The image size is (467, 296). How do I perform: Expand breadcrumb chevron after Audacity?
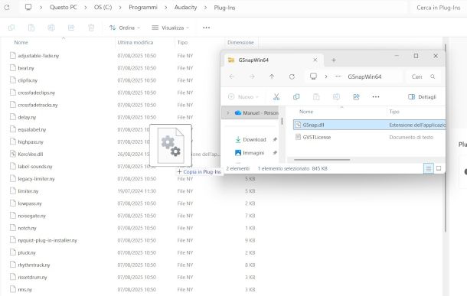coord(205,8)
